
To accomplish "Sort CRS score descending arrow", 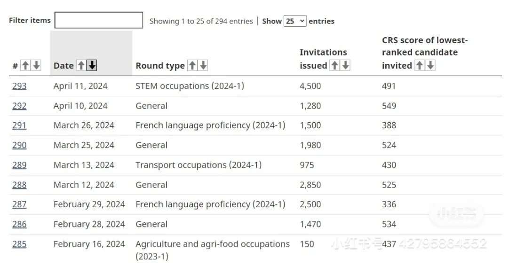I will (x=430, y=65).
